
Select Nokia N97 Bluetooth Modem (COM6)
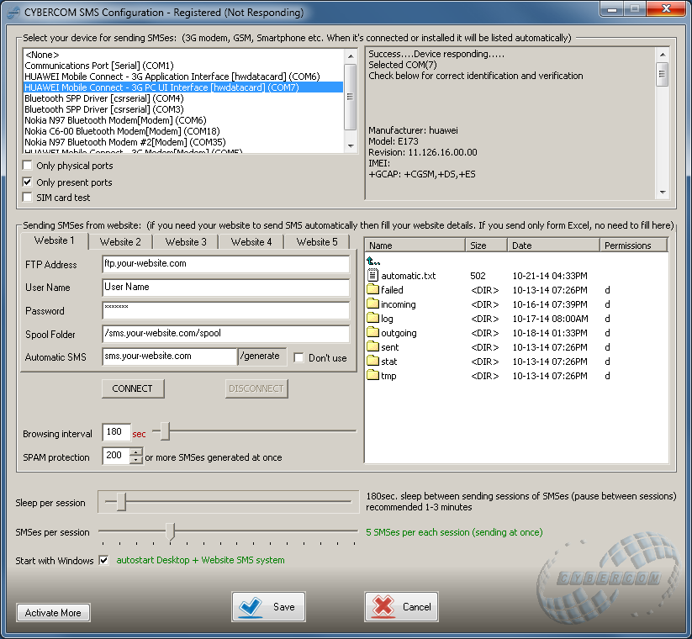[183, 120]
